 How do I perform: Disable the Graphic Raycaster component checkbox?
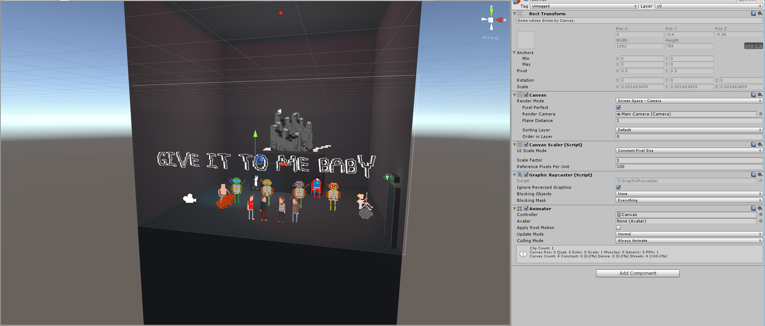(526, 175)
